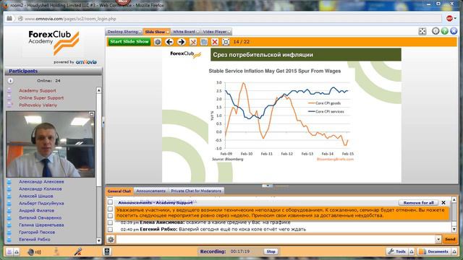This screenshot has width=463, height=260.
Task: Open the Adblock dropdown arrow
Action: 455,19
